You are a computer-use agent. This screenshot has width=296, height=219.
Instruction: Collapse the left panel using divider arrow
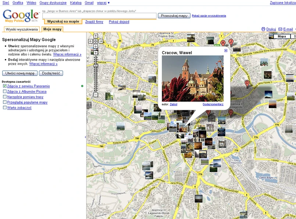85,137
